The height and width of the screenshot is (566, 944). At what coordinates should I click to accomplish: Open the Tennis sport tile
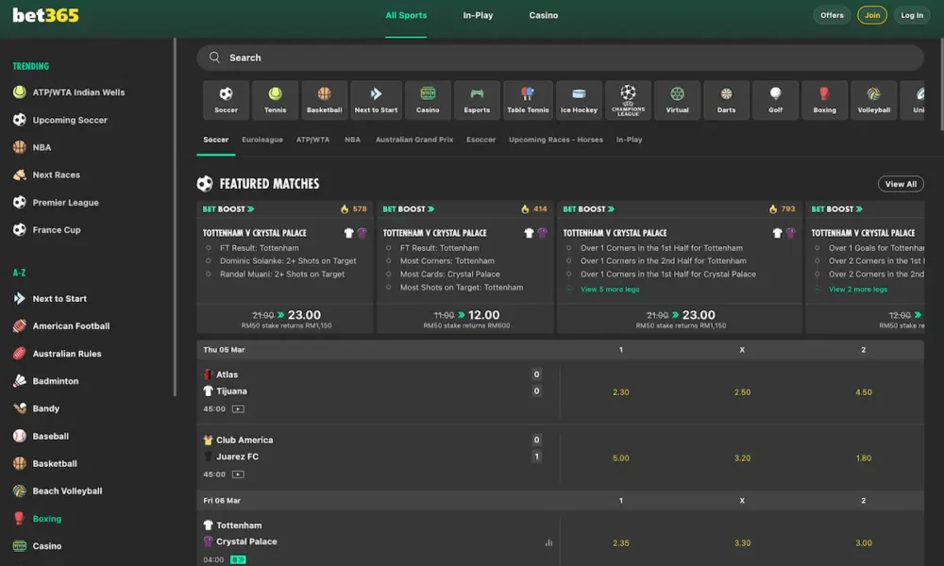pyautogui.click(x=275, y=100)
